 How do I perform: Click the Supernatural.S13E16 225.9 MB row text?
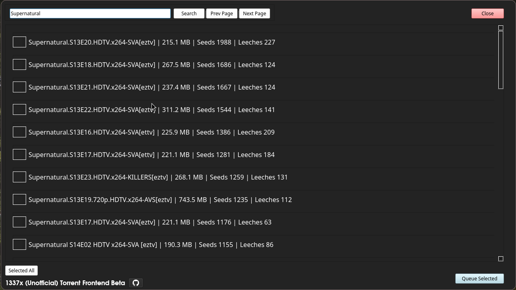[x=152, y=132]
